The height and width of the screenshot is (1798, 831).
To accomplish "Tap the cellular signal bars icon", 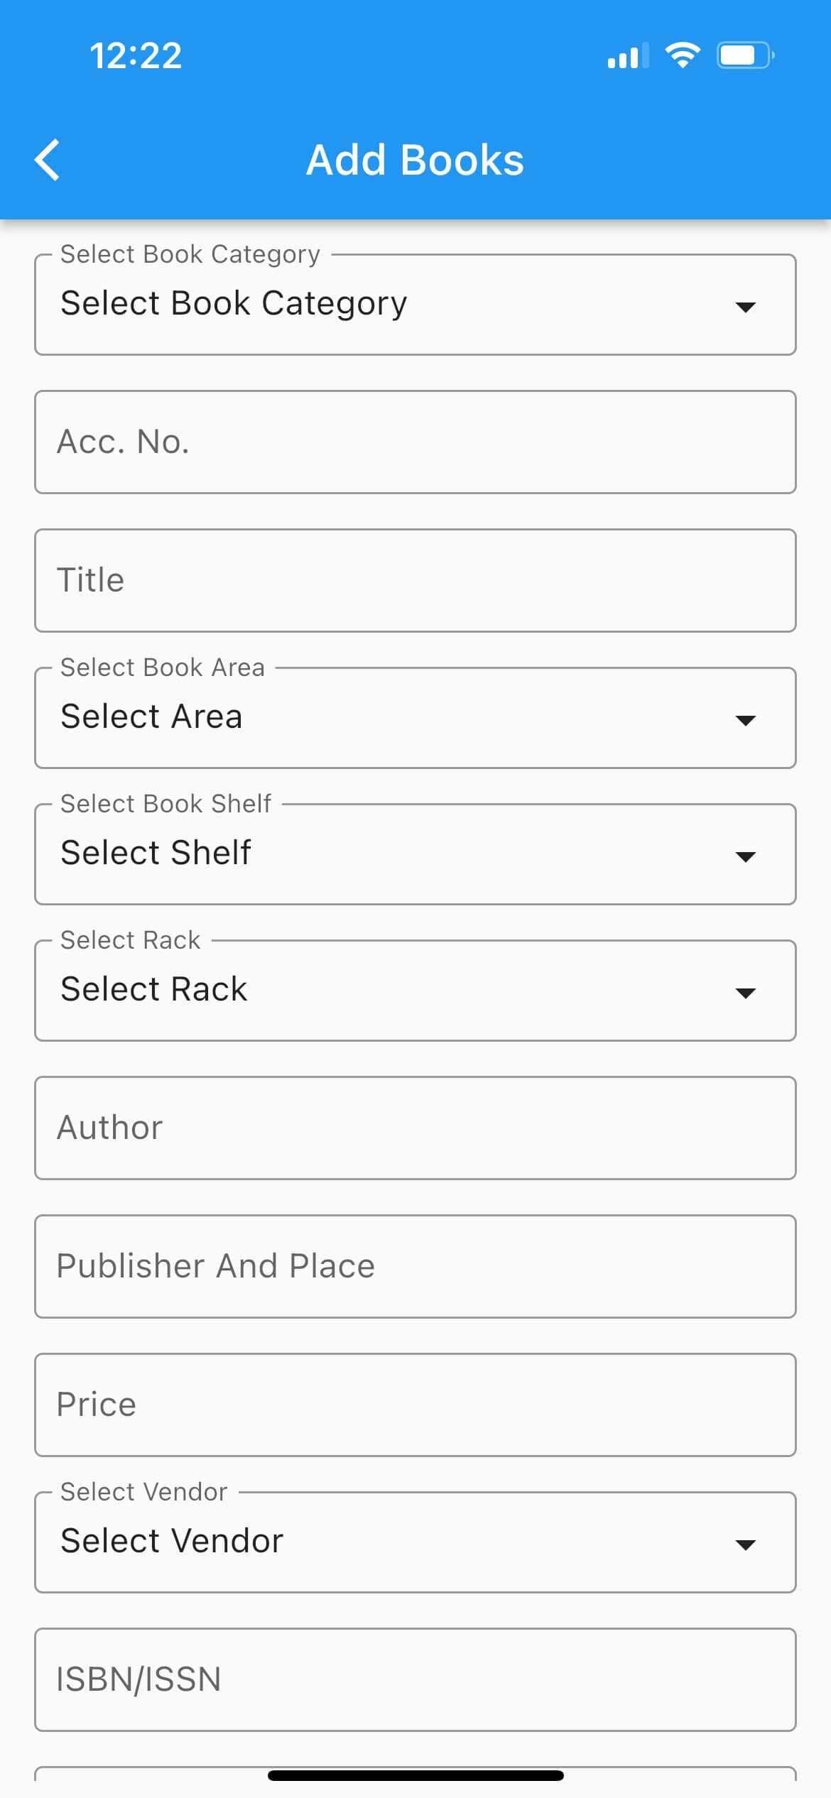I will [x=627, y=55].
